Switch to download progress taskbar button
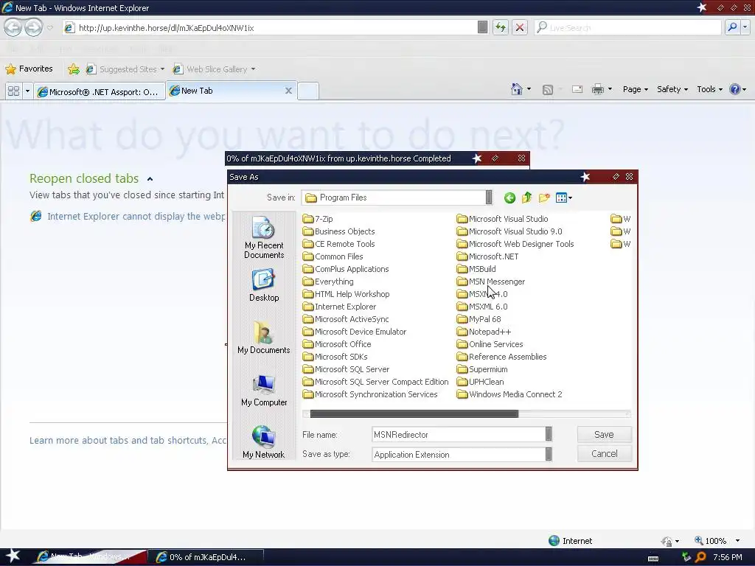Image resolution: width=755 pixels, height=566 pixels. 205,557
